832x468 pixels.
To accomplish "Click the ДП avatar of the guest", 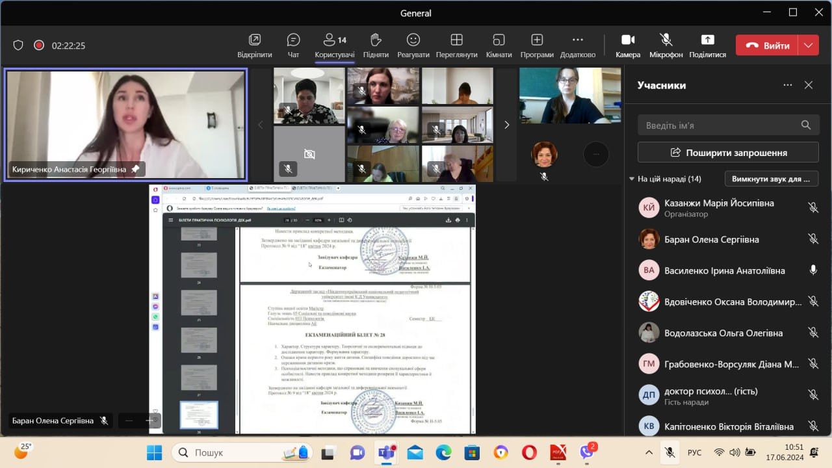I will point(649,395).
